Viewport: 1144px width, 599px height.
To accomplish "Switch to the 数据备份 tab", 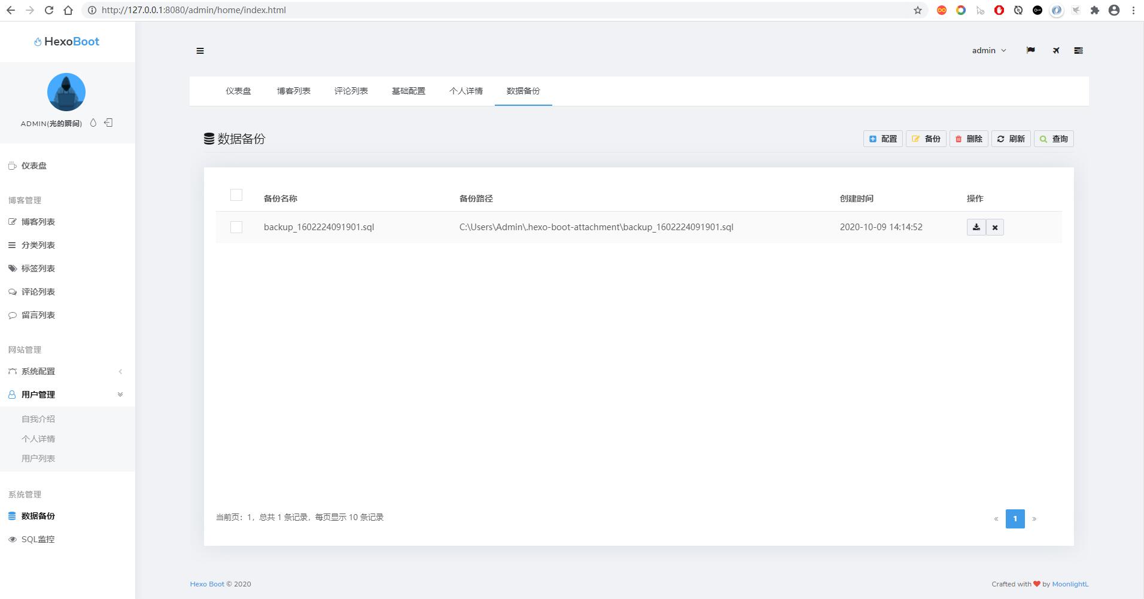I will pos(524,91).
